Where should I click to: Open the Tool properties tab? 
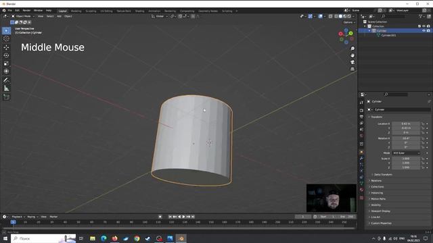click(361, 102)
